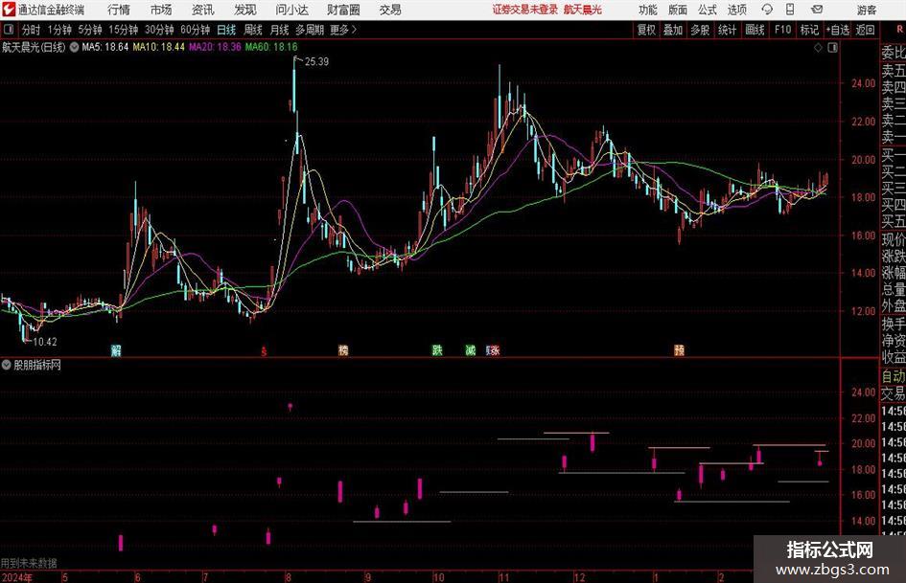Click the 证券交易未登录 login link
Image resolution: width=906 pixels, height=583 pixels.
(x=525, y=10)
